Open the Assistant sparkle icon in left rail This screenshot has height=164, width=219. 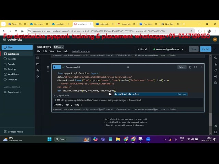tap(38, 76)
